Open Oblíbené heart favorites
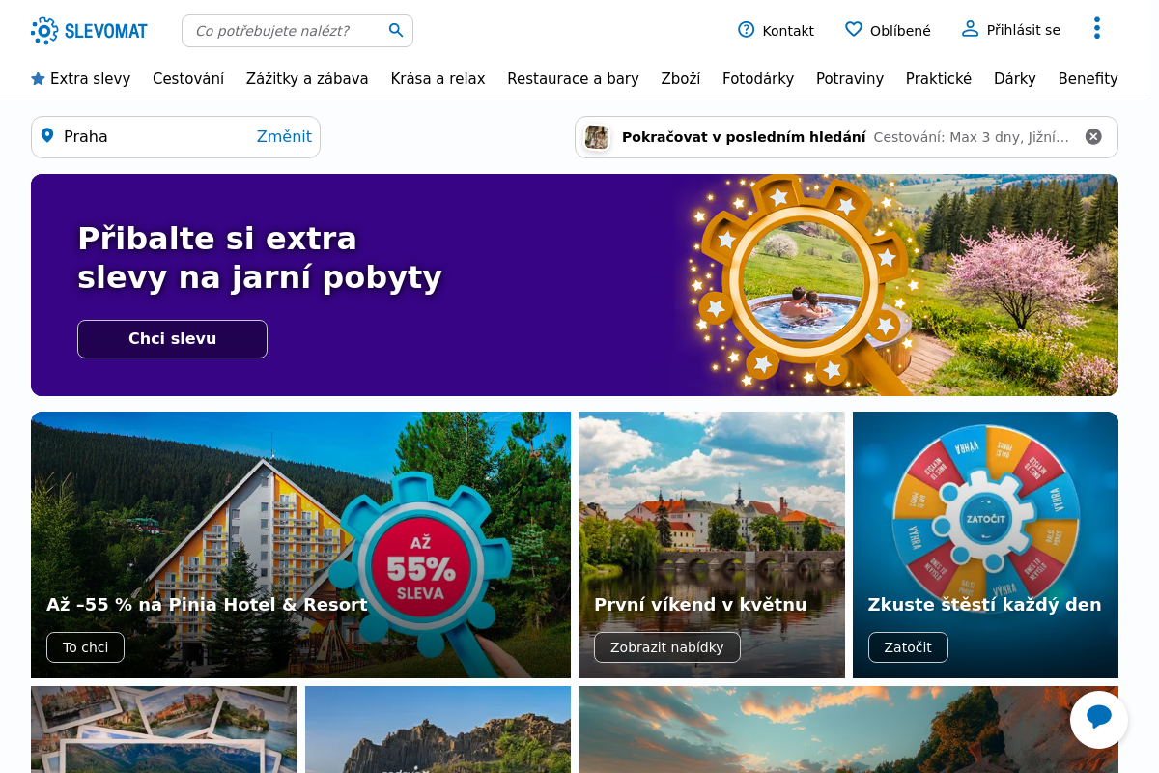The height and width of the screenshot is (773, 1159). (x=853, y=30)
